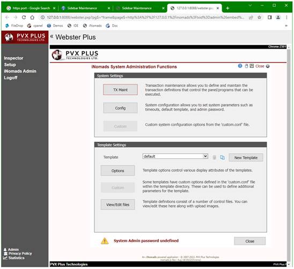
Task: Share this page from the address bar
Action: pyautogui.click(x=251, y=18)
